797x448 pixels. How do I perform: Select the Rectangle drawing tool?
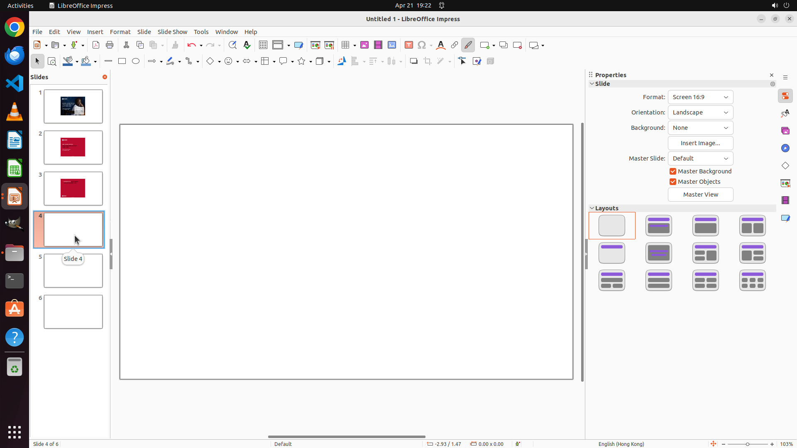click(122, 61)
